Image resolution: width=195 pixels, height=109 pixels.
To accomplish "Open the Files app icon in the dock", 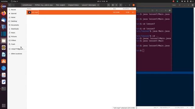I will [x=4, y=41].
